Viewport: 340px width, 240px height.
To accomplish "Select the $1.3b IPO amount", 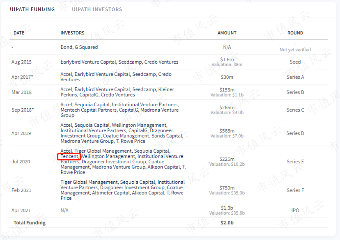I will [227, 208].
